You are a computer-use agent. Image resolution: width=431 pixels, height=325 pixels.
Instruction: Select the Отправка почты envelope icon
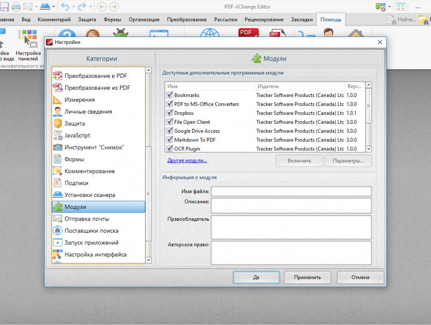pyautogui.click(x=58, y=219)
